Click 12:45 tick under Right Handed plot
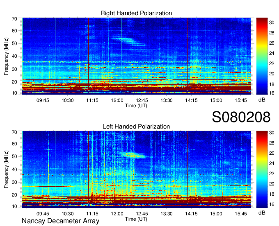Screen dimensions: 279x226 [142, 100]
